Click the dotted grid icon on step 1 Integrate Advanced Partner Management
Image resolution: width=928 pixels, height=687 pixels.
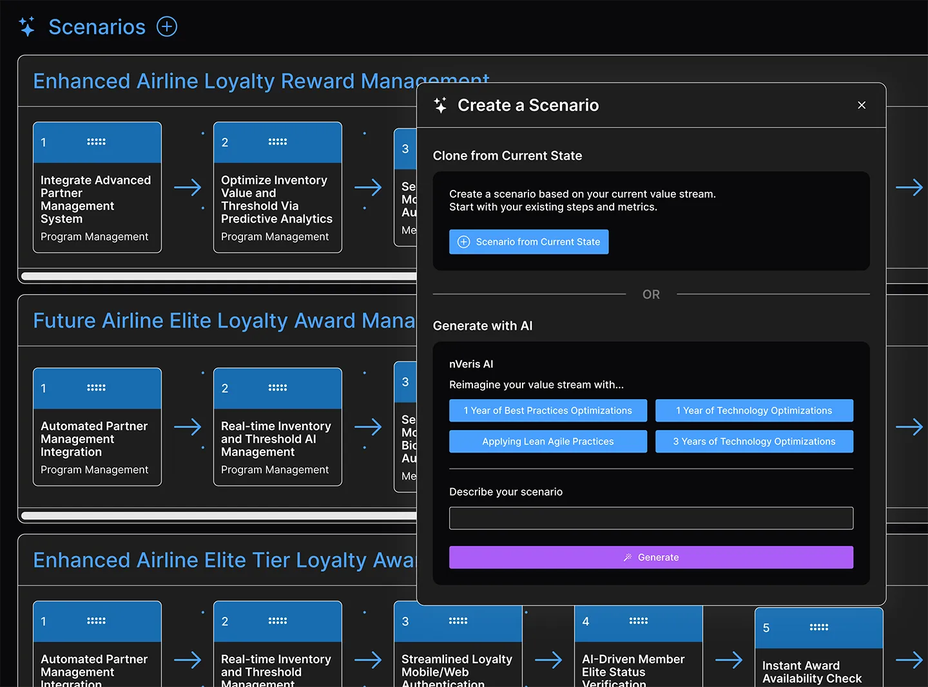coord(97,140)
